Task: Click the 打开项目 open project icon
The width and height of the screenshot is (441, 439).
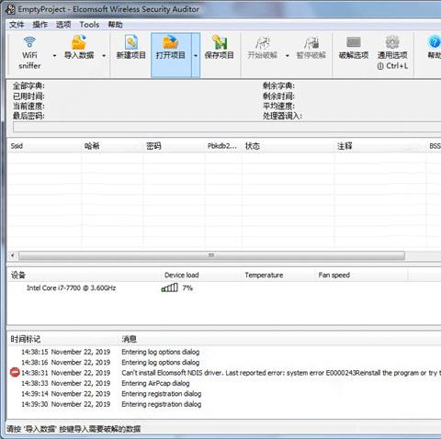Action: tap(170, 42)
